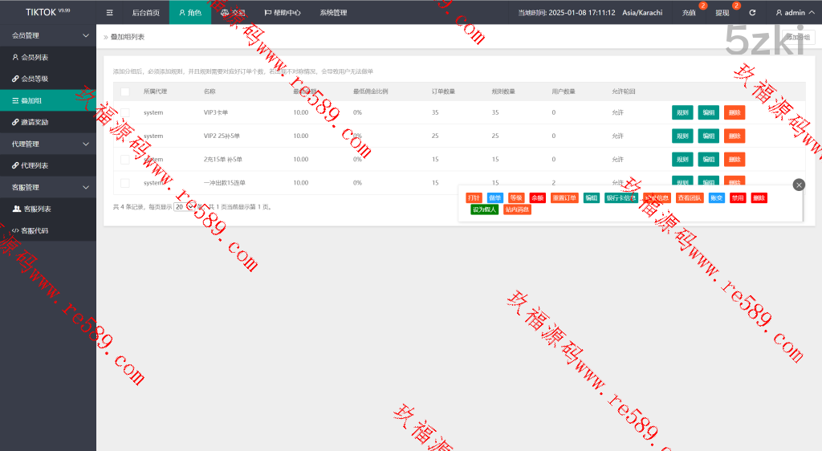Viewport: 822px width, 451px height.
Task: Click the refresh icon in top bar
Action: click(751, 13)
